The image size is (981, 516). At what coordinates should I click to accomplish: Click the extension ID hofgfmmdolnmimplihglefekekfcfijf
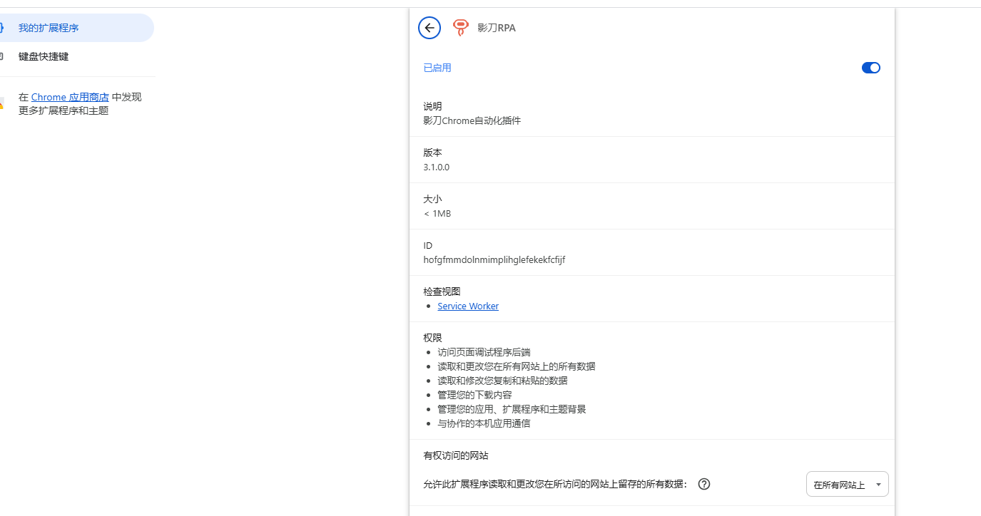click(494, 260)
